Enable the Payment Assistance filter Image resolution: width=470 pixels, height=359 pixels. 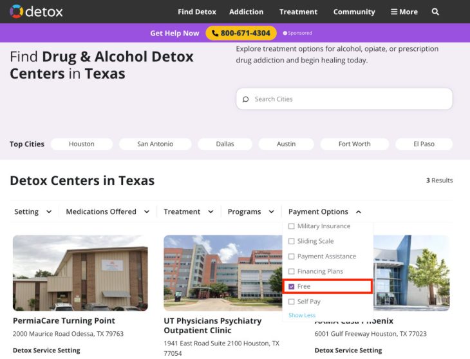pyautogui.click(x=291, y=257)
